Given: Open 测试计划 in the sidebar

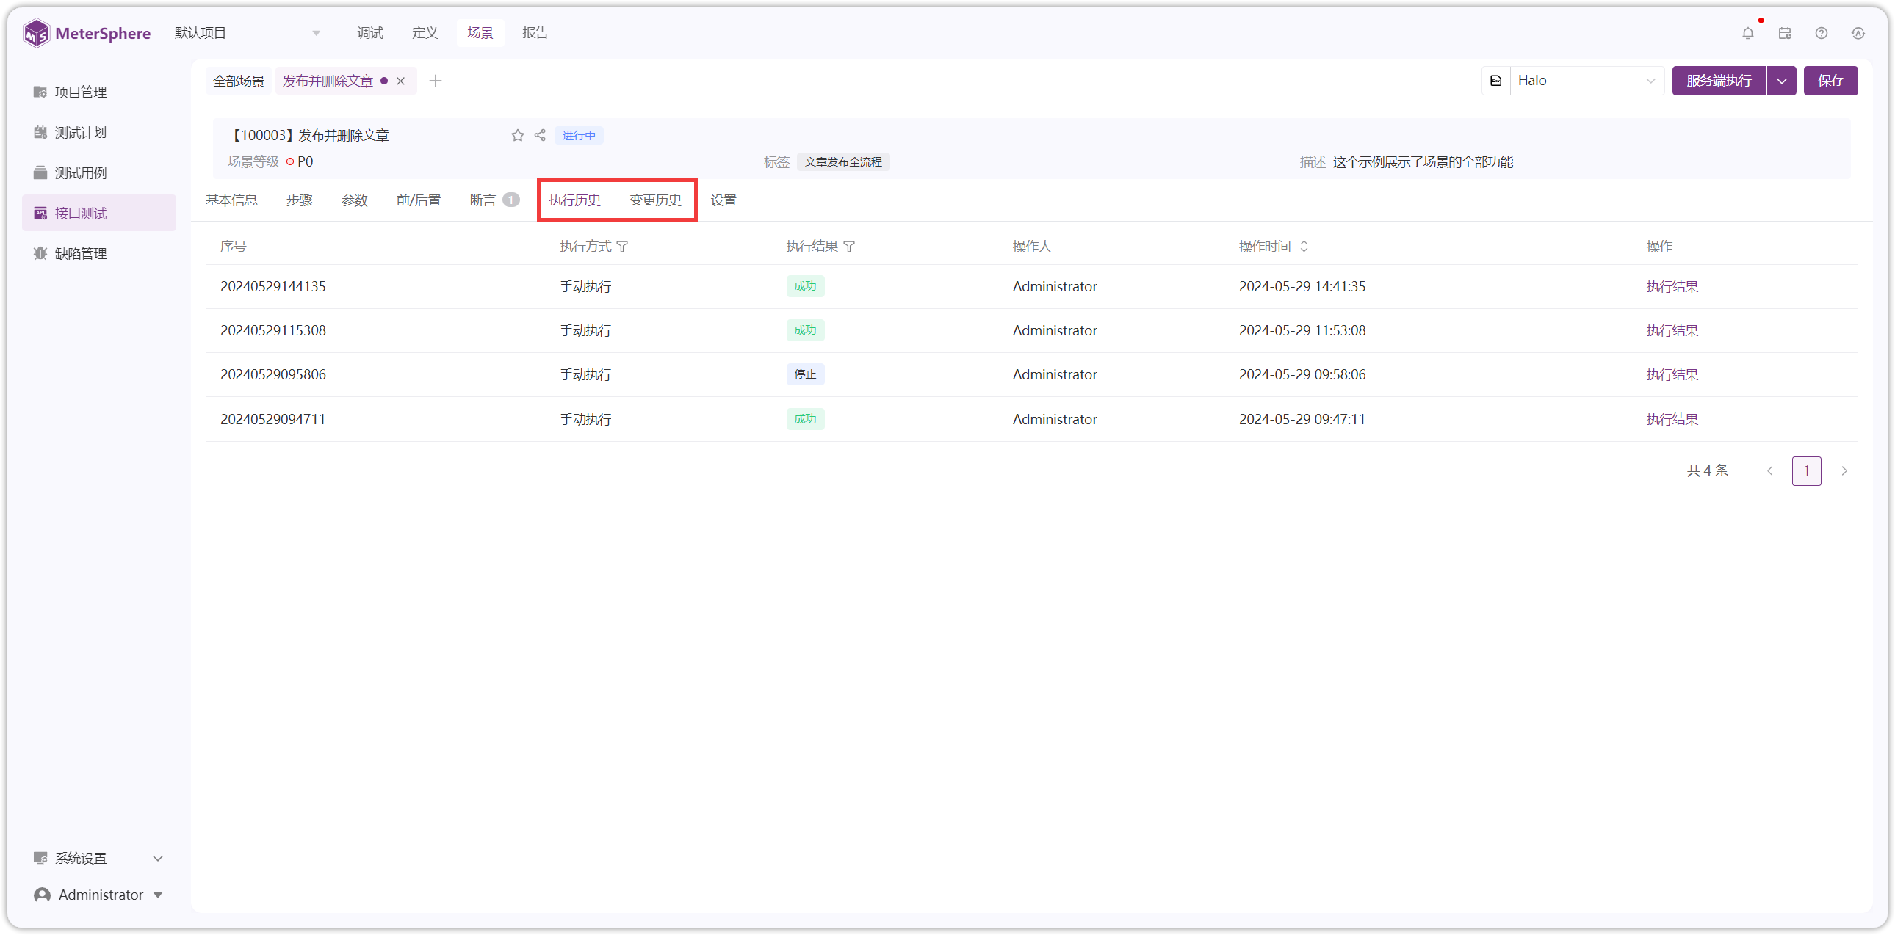Looking at the screenshot, I should (99, 132).
